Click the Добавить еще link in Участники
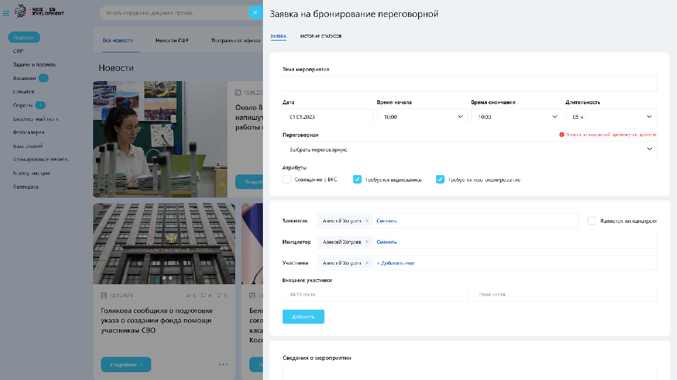 395,263
